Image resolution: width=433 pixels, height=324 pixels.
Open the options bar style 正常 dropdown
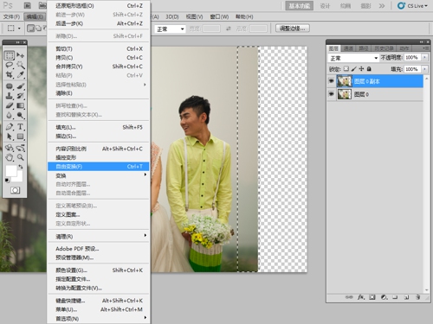point(170,29)
